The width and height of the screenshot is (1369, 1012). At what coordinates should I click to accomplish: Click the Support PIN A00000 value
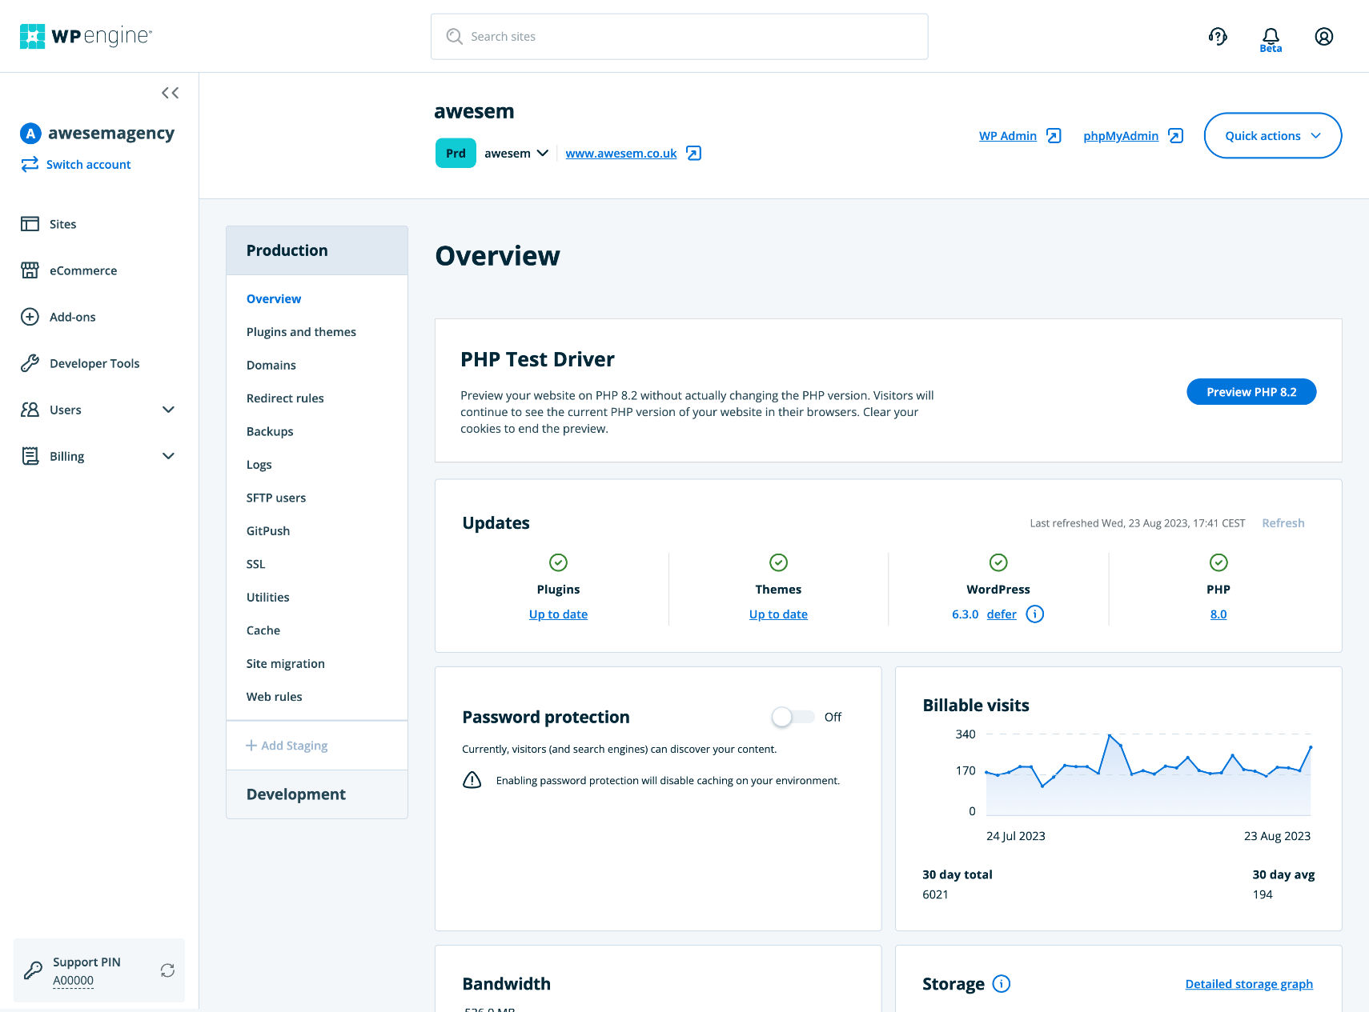click(x=73, y=981)
